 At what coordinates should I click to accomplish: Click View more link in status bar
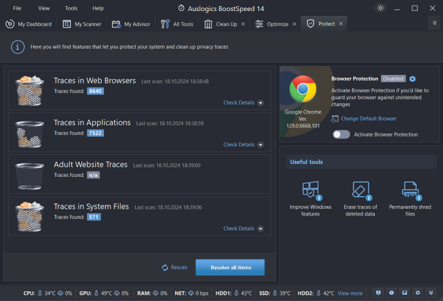coord(350,293)
